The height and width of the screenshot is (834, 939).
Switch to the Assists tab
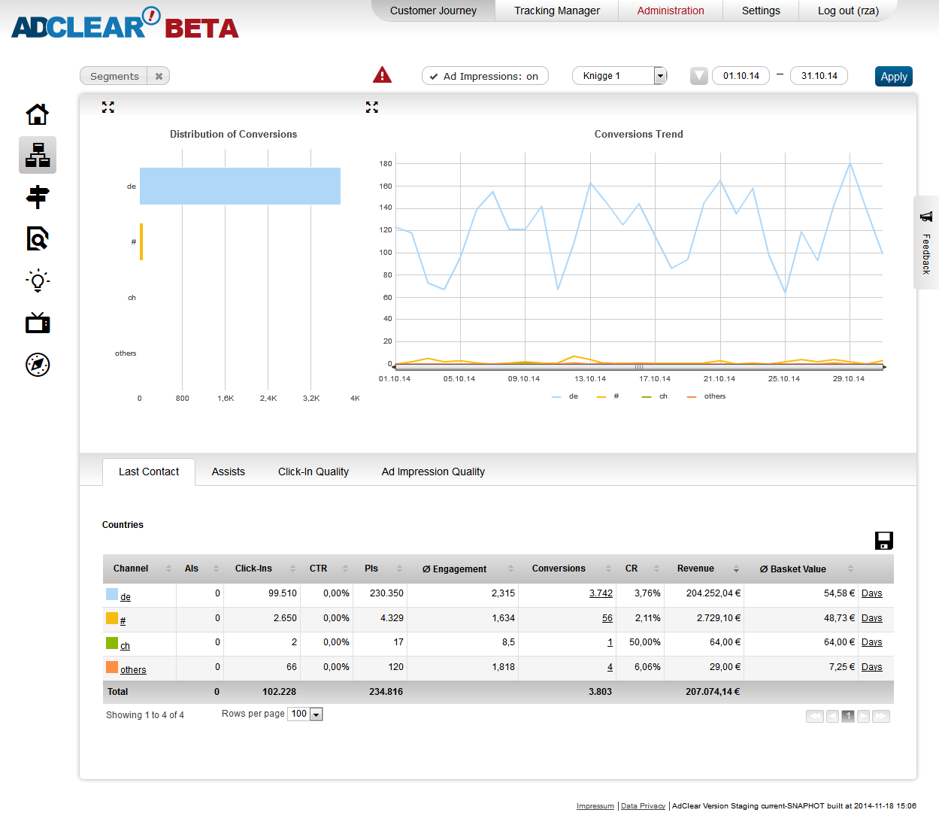coord(228,472)
